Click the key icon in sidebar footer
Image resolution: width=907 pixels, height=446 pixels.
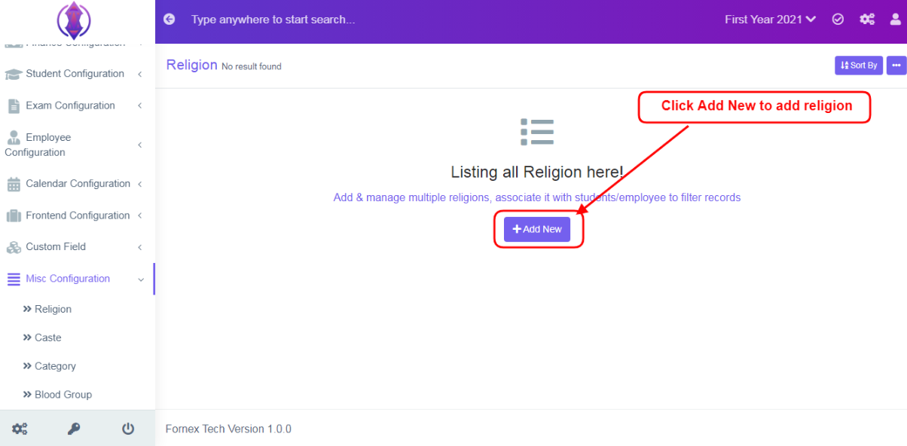point(74,429)
